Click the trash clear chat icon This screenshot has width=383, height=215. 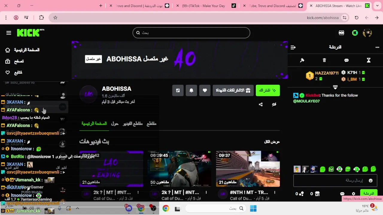[324, 60]
